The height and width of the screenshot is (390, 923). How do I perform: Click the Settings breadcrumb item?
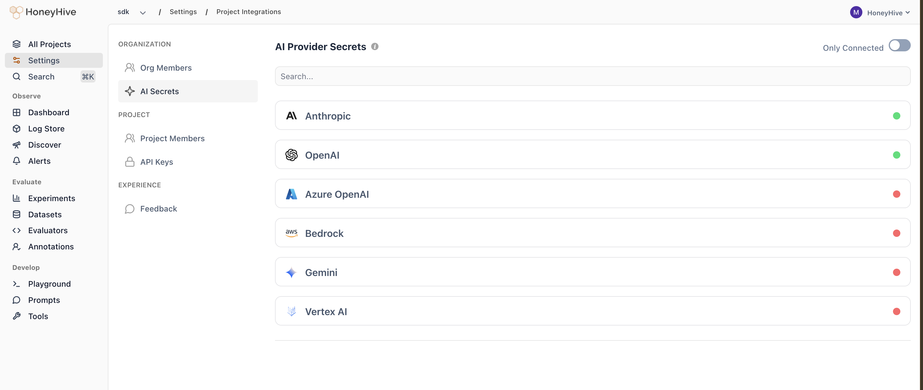(x=183, y=11)
